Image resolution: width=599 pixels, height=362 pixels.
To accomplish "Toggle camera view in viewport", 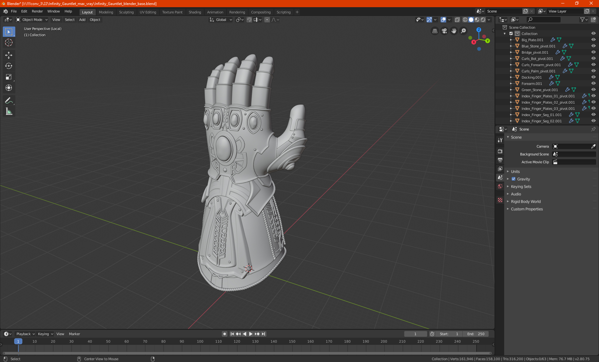I will tap(444, 31).
